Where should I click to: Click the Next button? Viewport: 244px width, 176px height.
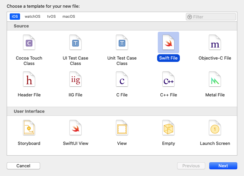[223, 166]
